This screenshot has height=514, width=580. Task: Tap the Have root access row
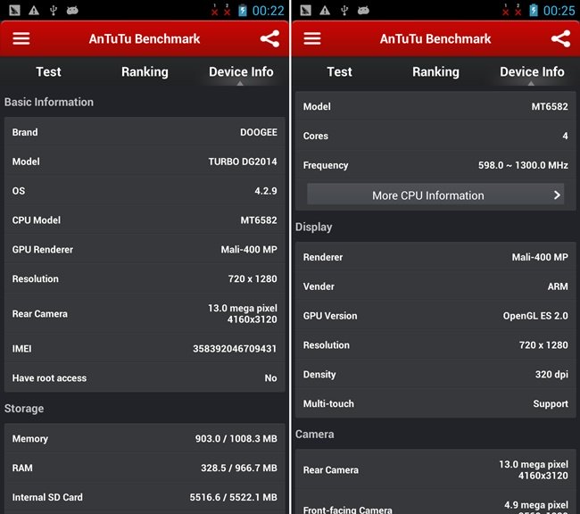[x=145, y=378]
